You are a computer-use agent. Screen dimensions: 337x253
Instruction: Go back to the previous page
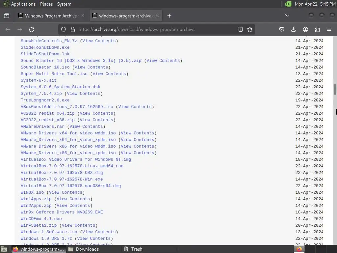pyautogui.click(x=8, y=29)
